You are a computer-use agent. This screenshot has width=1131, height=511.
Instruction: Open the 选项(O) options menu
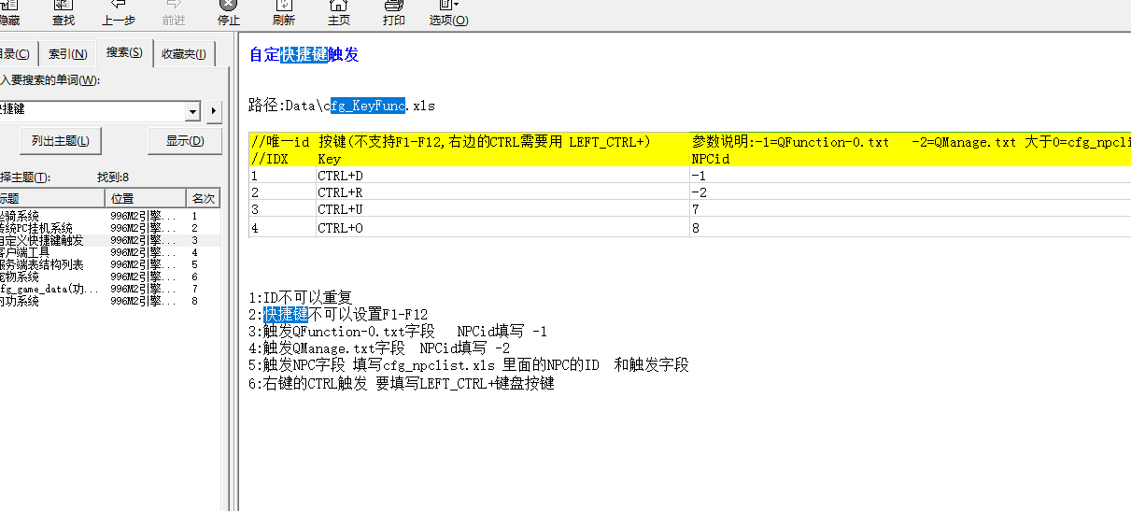pos(448,13)
